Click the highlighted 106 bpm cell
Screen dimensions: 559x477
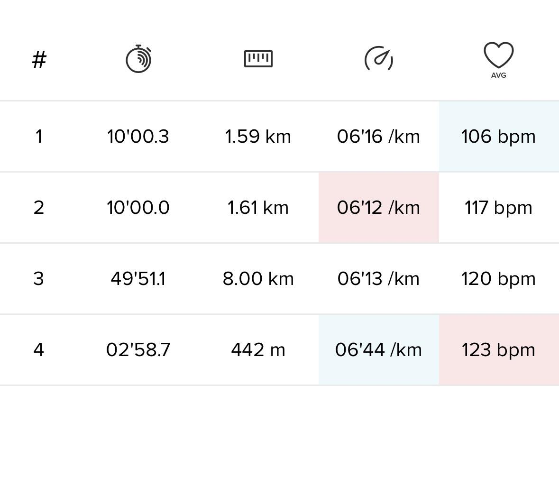[x=498, y=137]
